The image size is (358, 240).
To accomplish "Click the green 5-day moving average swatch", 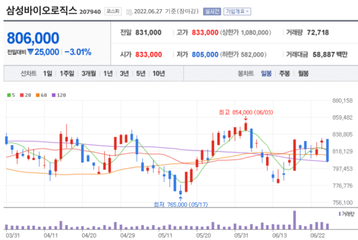I will [9, 95].
